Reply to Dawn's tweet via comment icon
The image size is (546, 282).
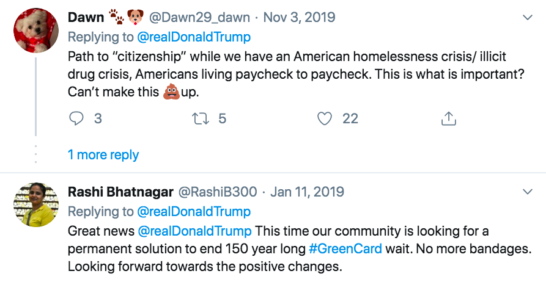click(x=76, y=118)
